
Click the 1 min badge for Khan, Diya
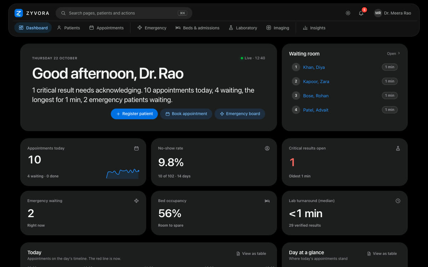pyautogui.click(x=389, y=67)
